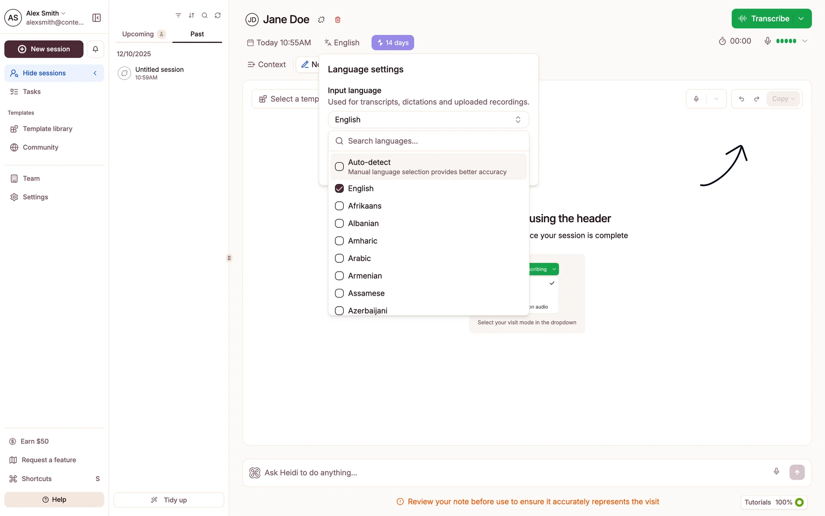
Task: Click the sort sessions arrows icon
Action: pos(192,15)
